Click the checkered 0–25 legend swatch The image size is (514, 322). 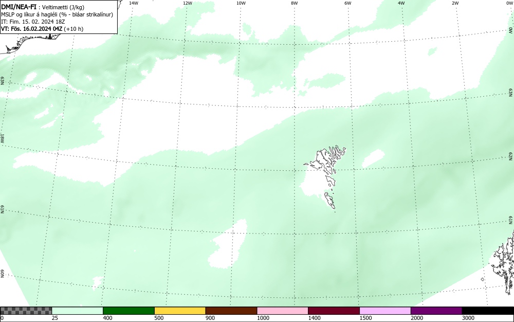(x=26, y=311)
